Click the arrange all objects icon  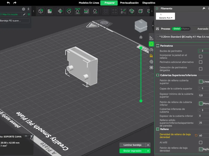(86, 11)
